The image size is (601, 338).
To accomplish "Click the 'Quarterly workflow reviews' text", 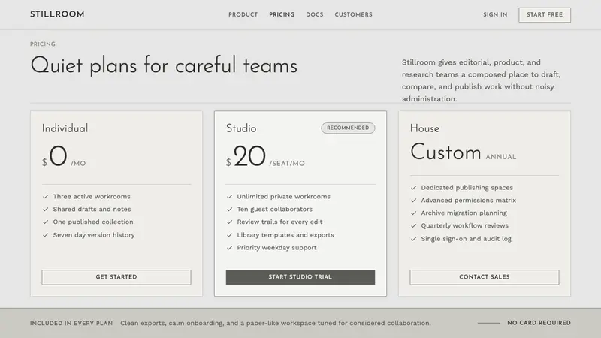I will click(x=464, y=226).
